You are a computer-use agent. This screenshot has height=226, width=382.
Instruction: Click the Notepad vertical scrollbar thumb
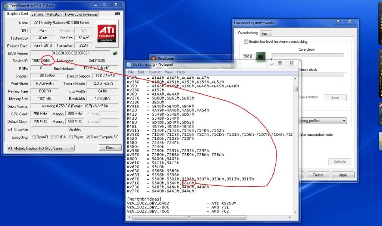(x=295, y=89)
